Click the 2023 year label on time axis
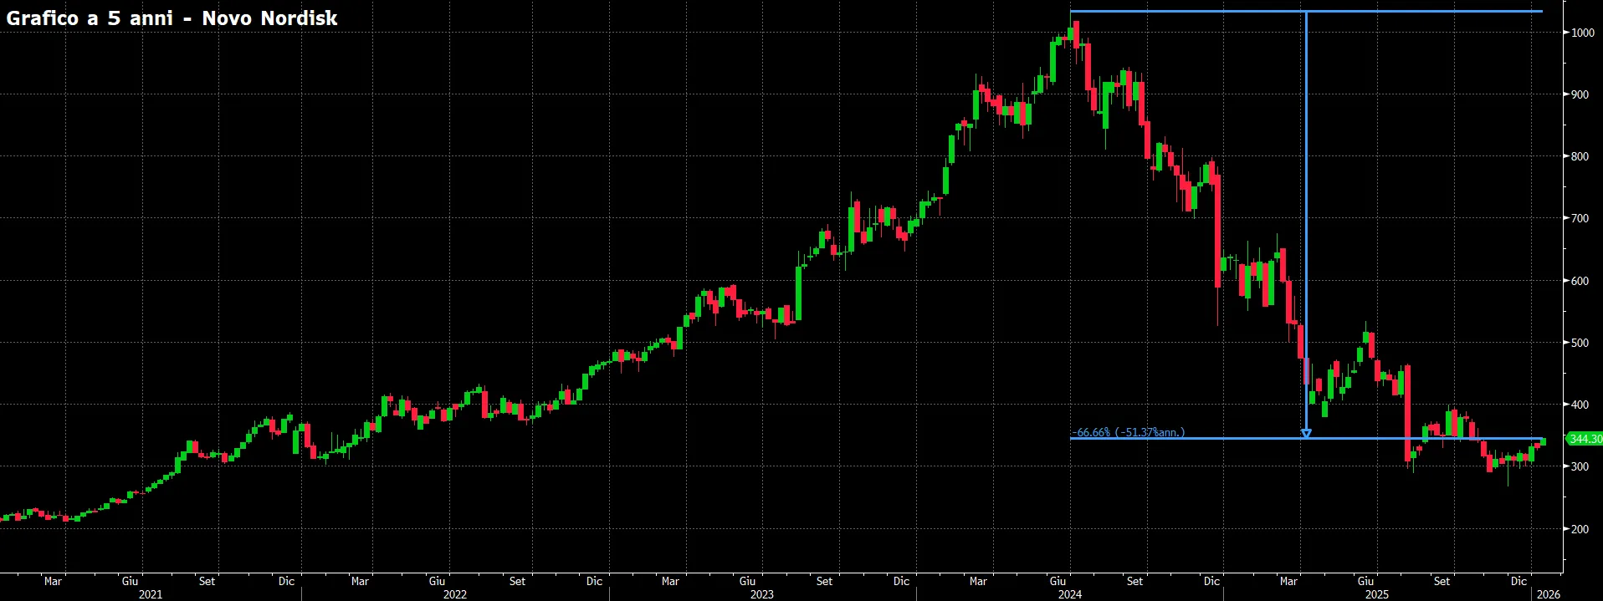 pos(761,594)
